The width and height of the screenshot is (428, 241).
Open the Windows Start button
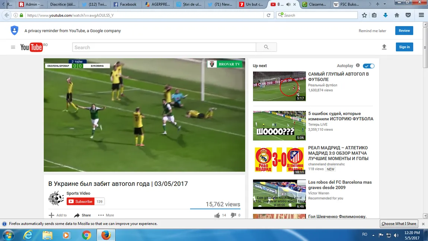(8, 235)
